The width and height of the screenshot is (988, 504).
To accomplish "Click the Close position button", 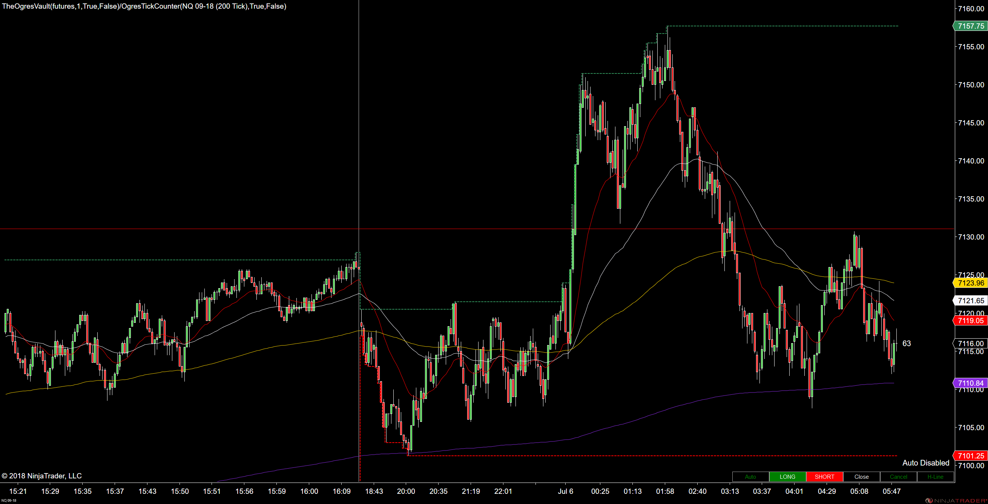I will [861, 477].
